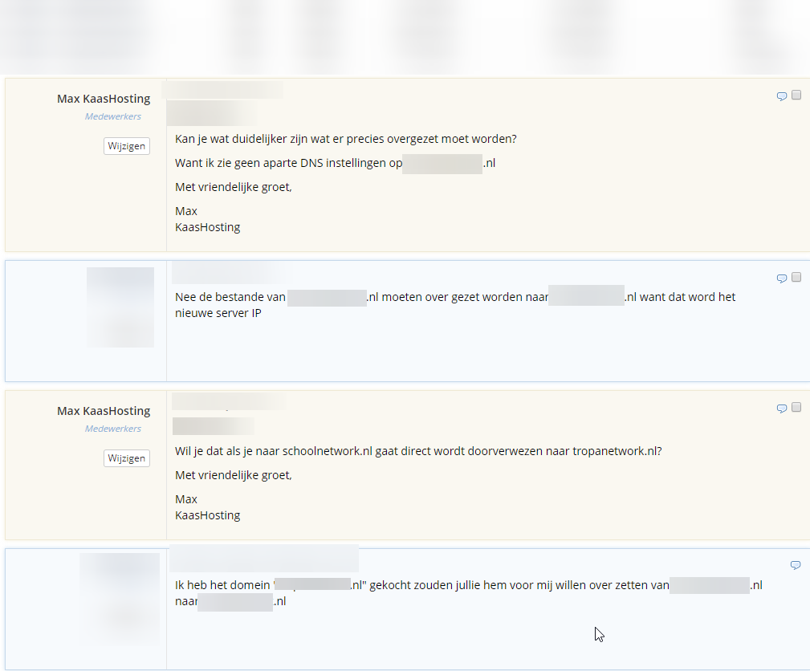The width and height of the screenshot is (810, 671).
Task: Click the 'Want ik zie geen aparte DNS' line
Action: tap(287, 164)
